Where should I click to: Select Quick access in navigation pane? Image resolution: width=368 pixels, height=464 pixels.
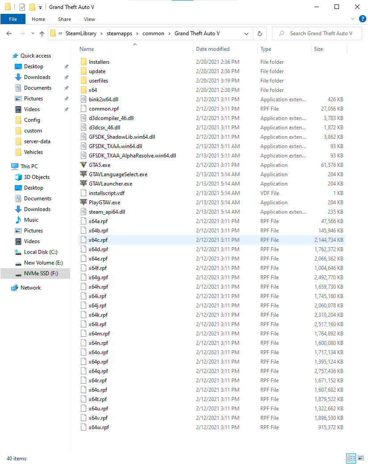point(31,56)
